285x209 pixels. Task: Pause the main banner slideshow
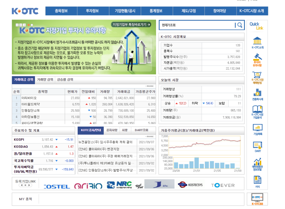pyautogui.click(x=21, y=25)
